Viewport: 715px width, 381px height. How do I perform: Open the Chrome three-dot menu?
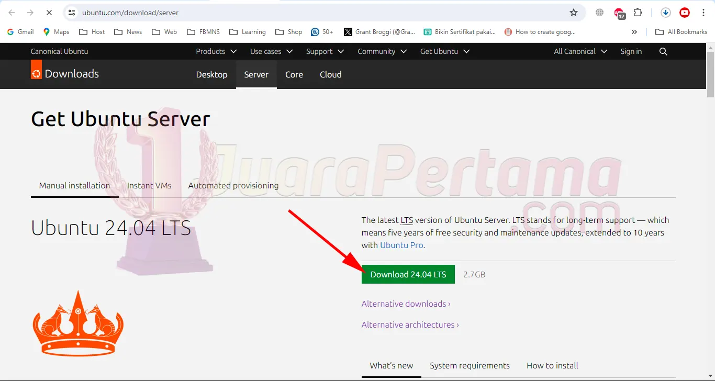pyautogui.click(x=703, y=13)
